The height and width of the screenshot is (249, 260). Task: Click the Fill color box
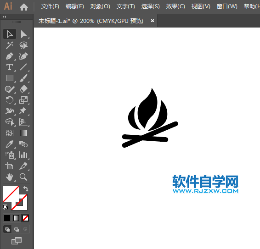pyautogui.click(x=11, y=194)
